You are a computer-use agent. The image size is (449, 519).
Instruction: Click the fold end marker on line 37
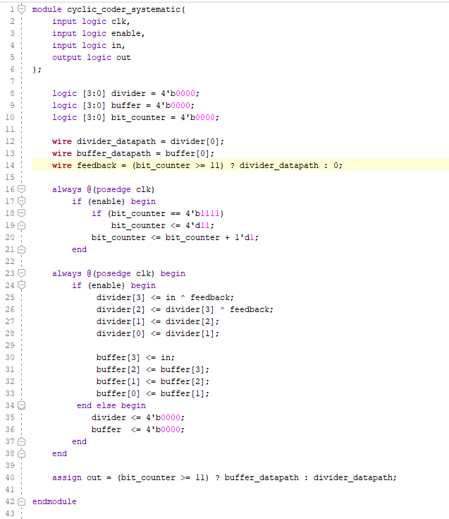pyautogui.click(x=21, y=441)
